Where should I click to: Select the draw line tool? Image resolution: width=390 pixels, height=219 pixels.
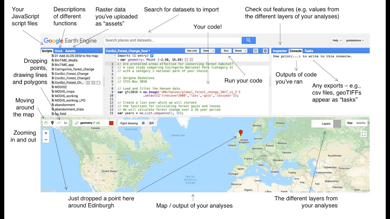coord(59,123)
